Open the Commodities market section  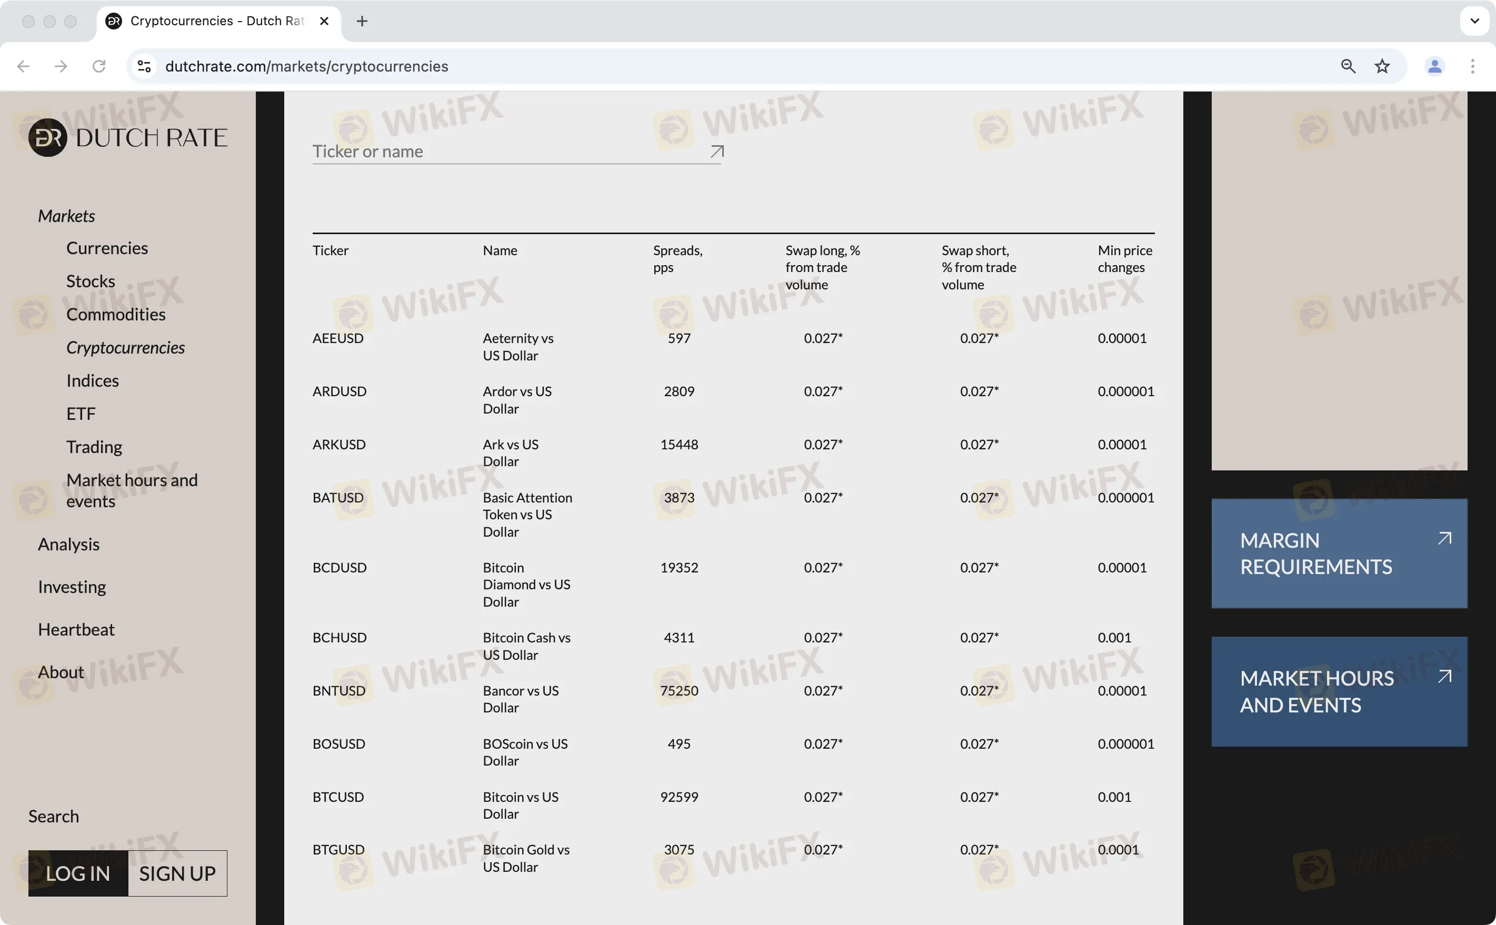[116, 315]
